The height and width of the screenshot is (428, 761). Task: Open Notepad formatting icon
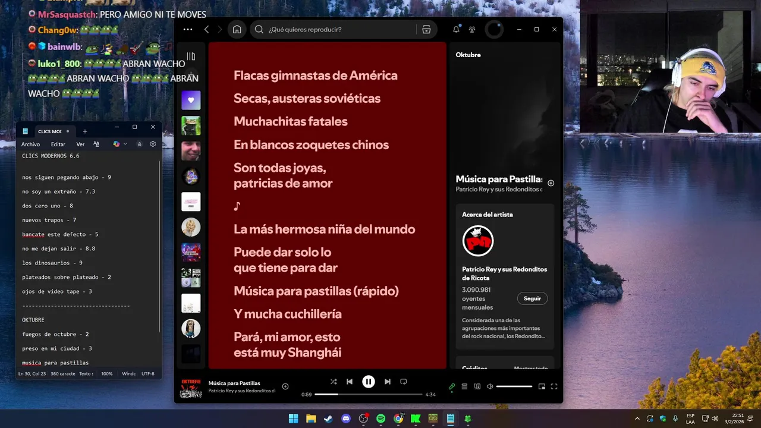click(x=96, y=144)
